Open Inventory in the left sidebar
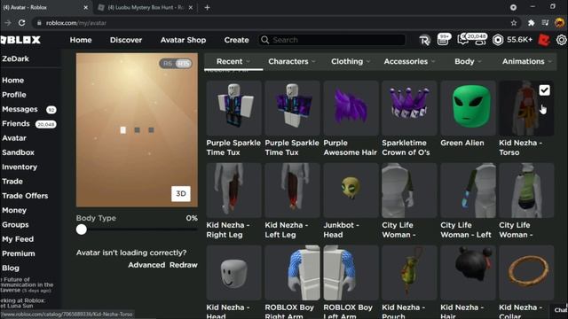568x319 pixels. coord(20,167)
